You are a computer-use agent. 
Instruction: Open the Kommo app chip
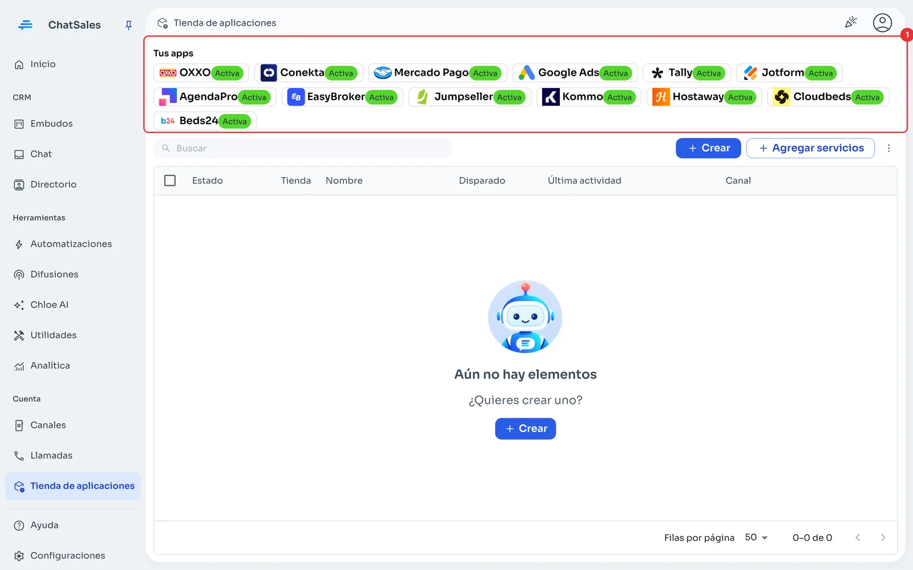coord(589,97)
